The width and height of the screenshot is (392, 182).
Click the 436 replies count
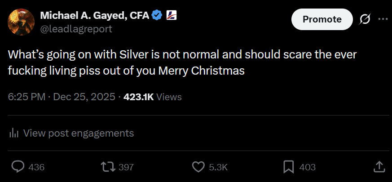coord(36,167)
